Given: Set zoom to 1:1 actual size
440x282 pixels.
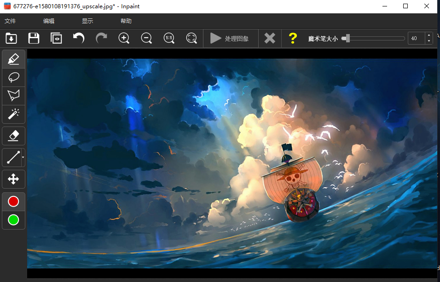Looking at the screenshot, I should 169,38.
